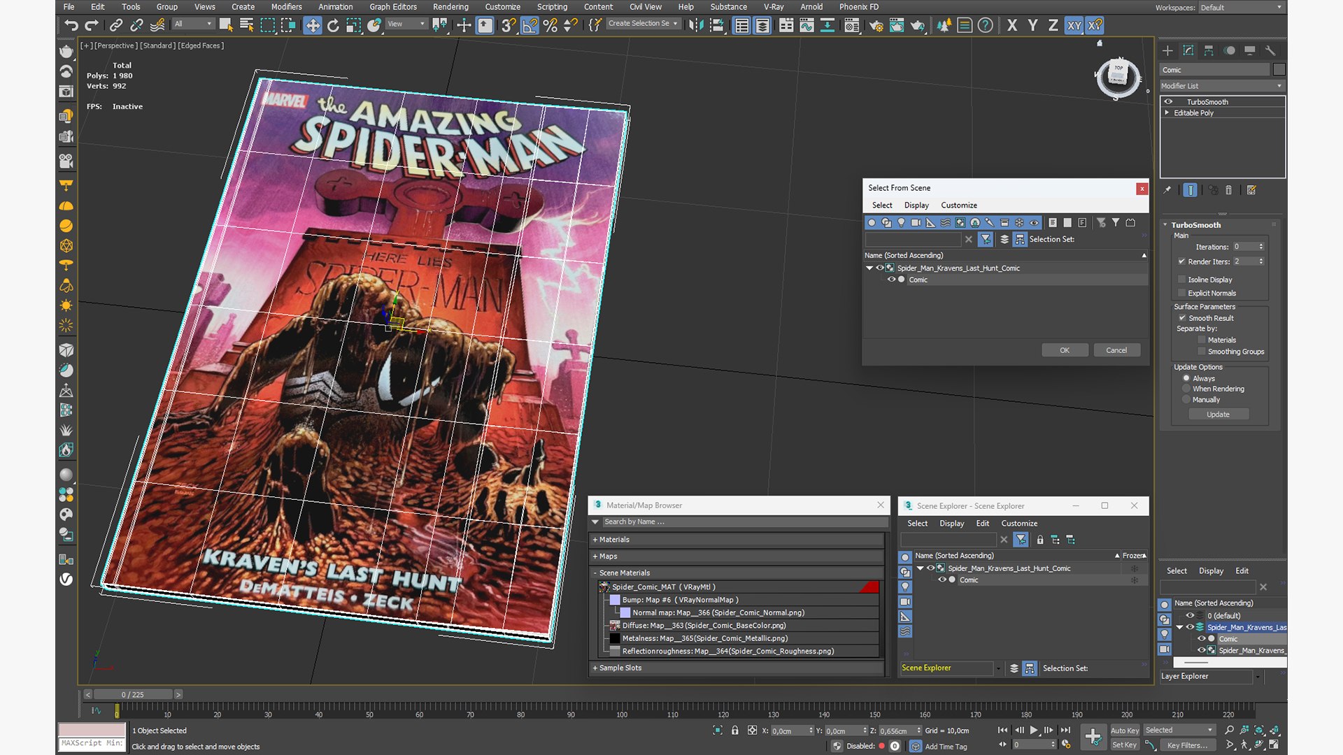
Task: Click the Redo arrow icon
Action: click(92, 26)
